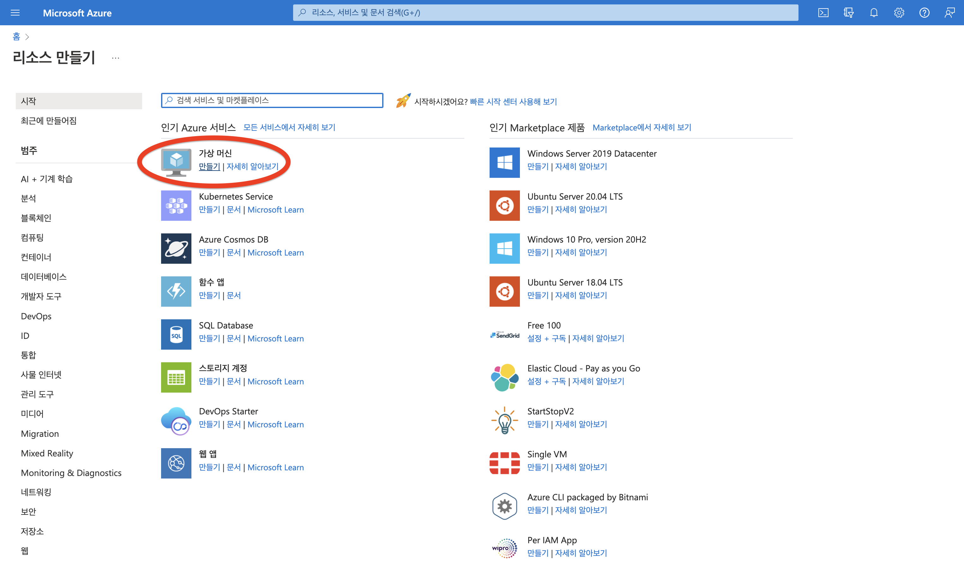Select the 시작 menu item
Image resolution: width=964 pixels, height=578 pixels.
[x=79, y=101]
